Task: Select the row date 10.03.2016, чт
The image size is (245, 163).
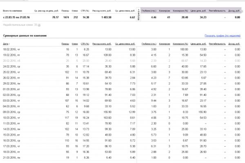Action: [x=11, y=118]
